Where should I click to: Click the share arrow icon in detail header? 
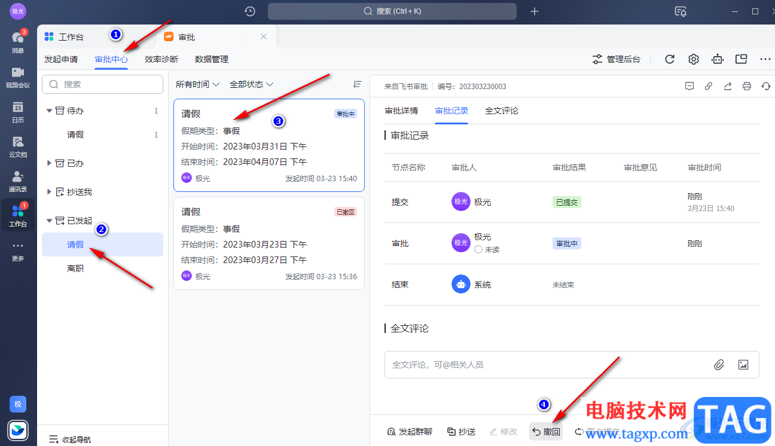coord(728,86)
